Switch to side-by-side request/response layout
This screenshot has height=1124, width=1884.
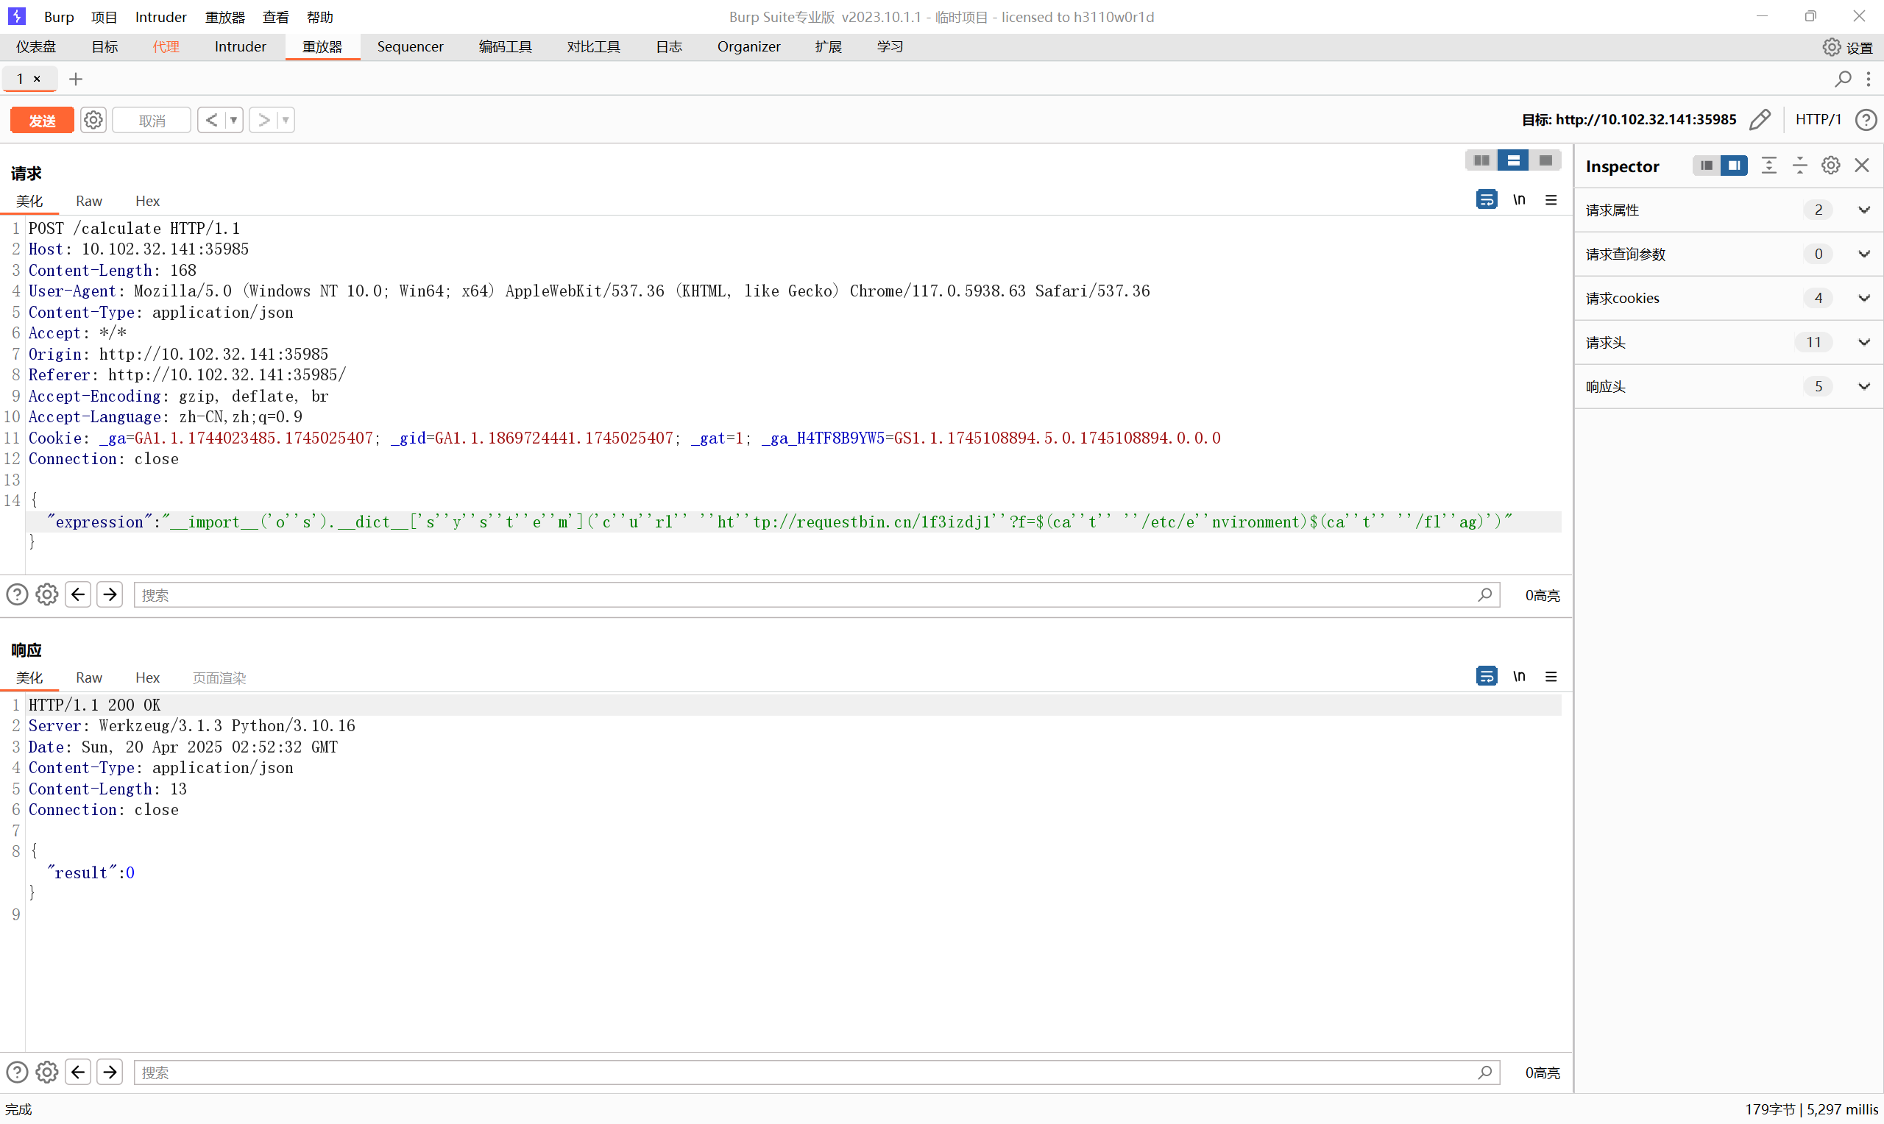[x=1481, y=160]
